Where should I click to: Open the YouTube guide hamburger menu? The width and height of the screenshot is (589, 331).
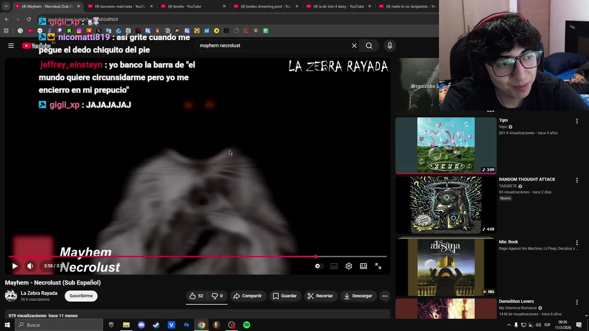click(x=11, y=46)
